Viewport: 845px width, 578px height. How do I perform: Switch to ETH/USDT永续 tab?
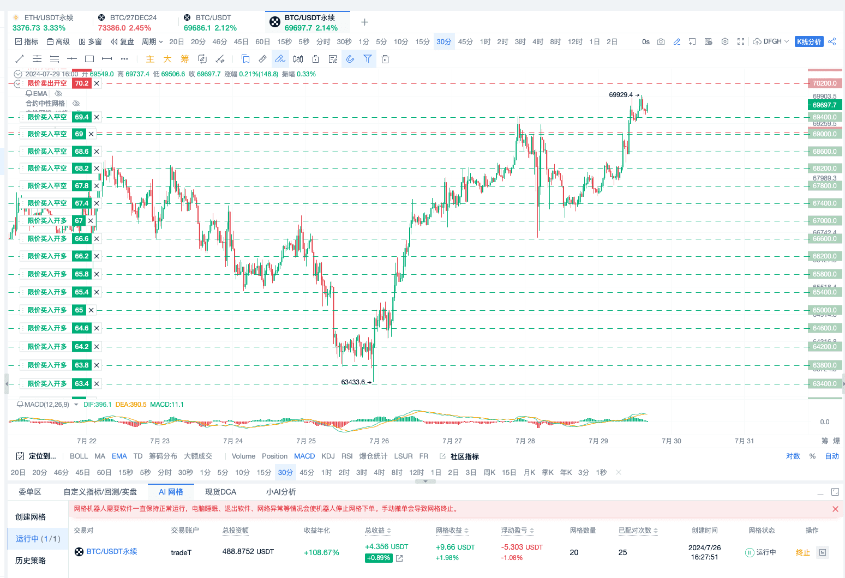point(49,22)
